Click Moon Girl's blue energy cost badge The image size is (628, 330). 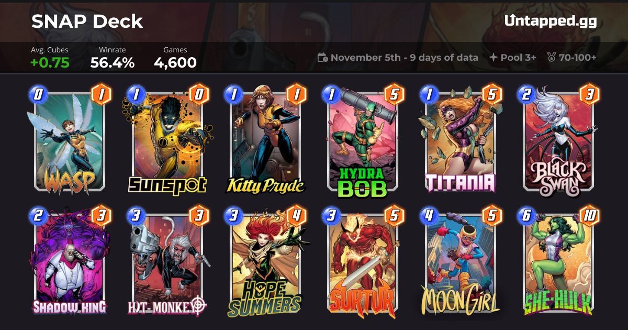[429, 215]
